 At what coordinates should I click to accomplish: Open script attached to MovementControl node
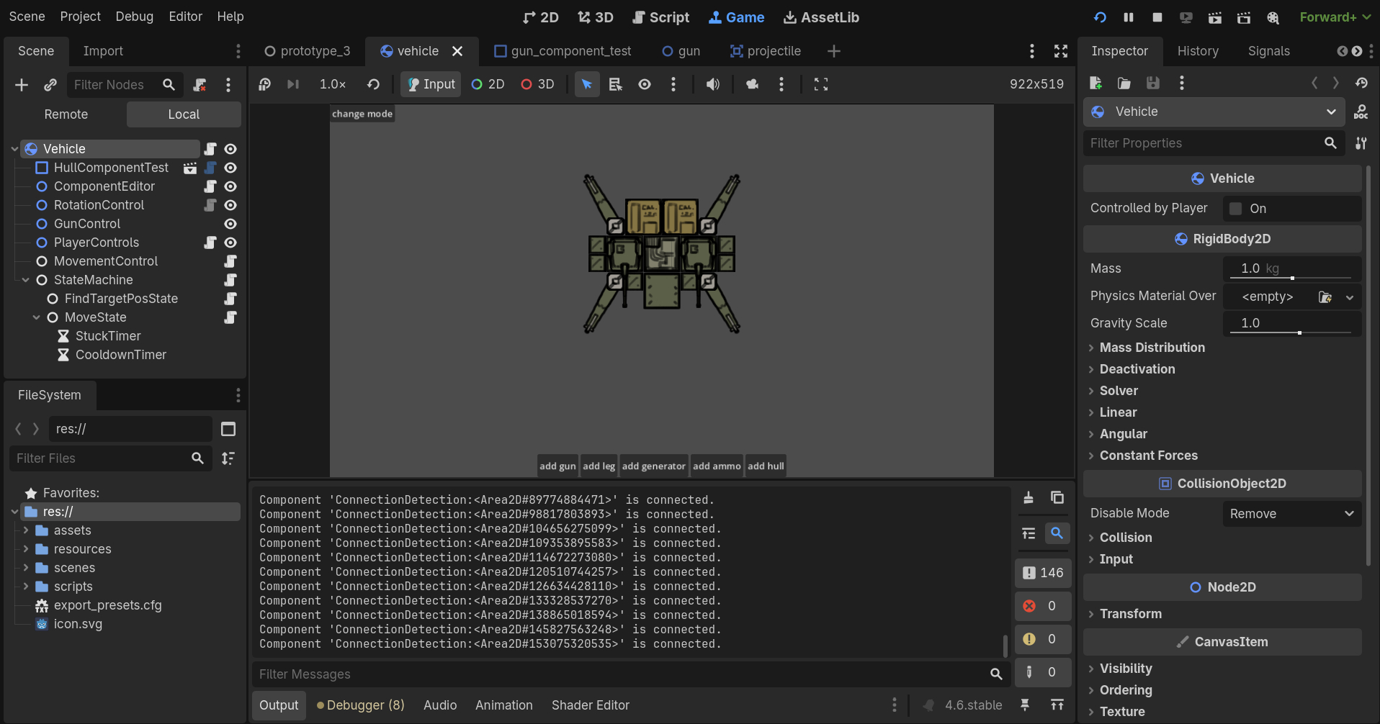point(230,261)
